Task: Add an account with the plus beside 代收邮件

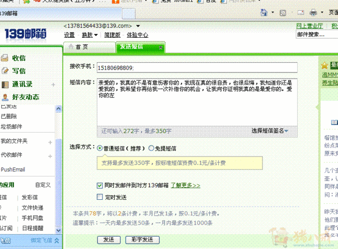Action: pos(50,156)
